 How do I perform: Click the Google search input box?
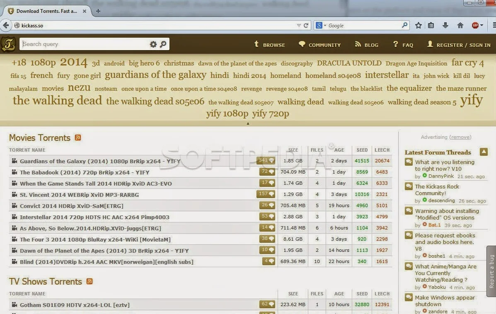click(x=364, y=25)
